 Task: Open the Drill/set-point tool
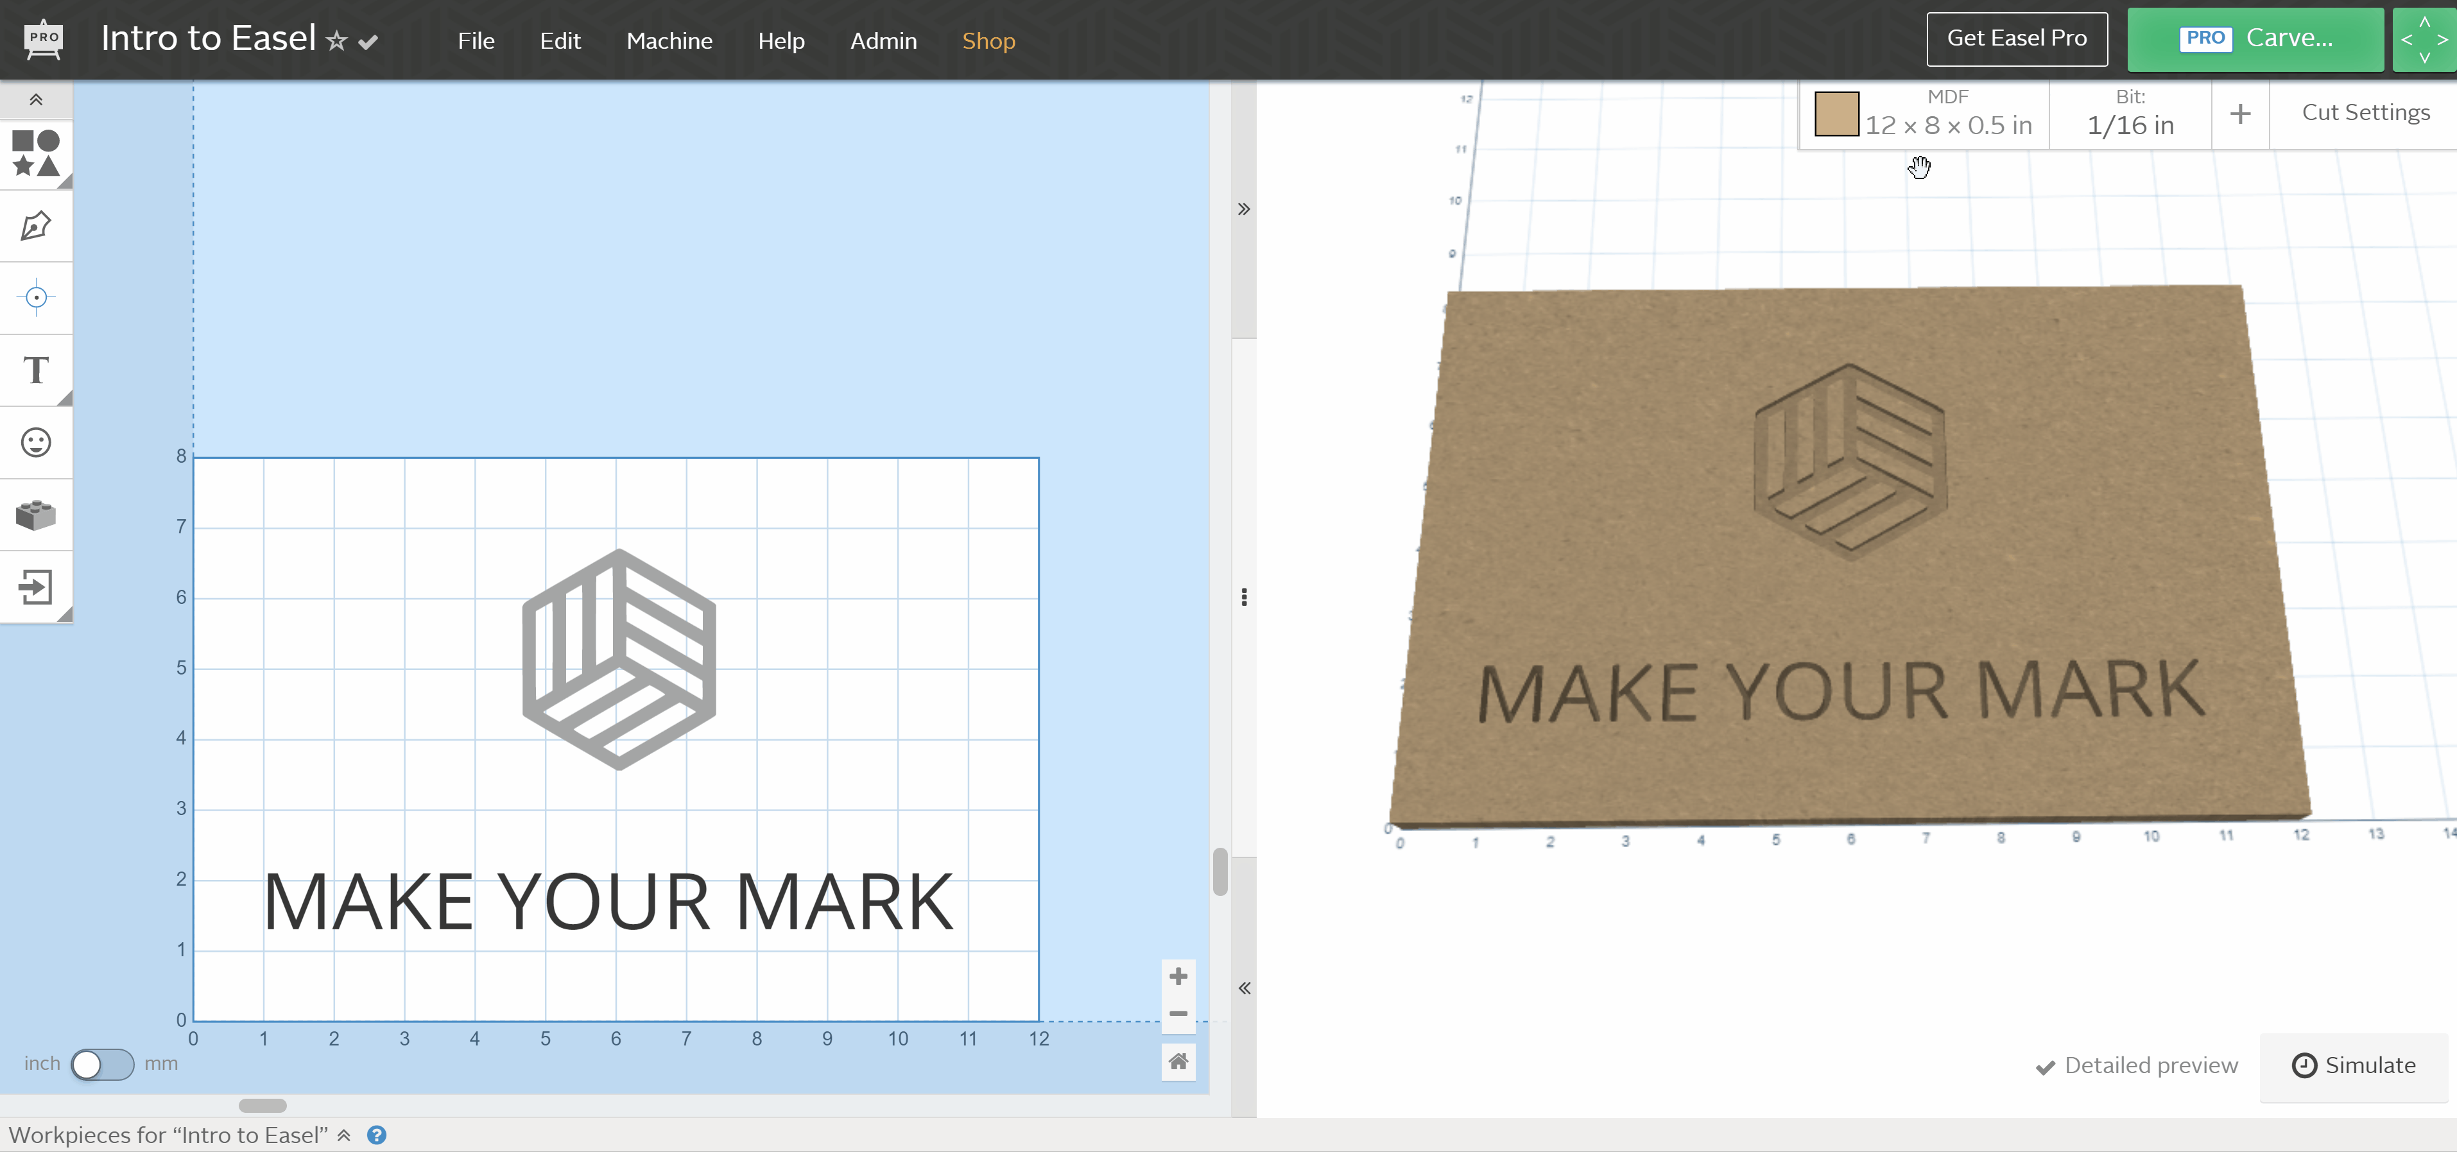coord(35,298)
